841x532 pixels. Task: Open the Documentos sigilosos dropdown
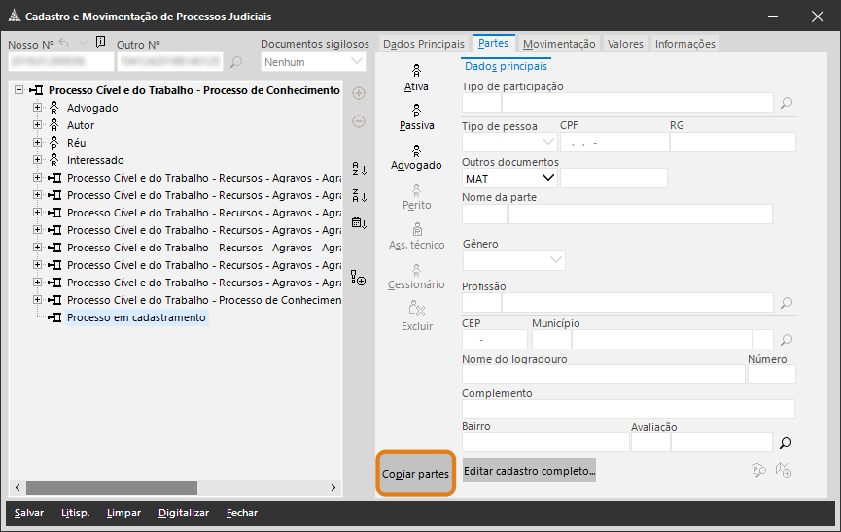[357, 62]
